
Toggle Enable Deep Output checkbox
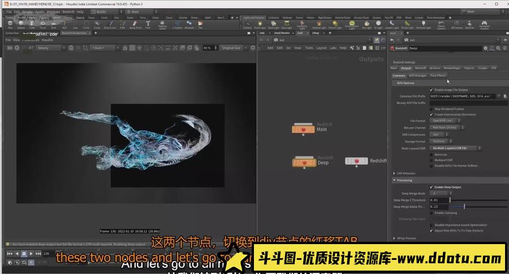pyautogui.click(x=432, y=187)
